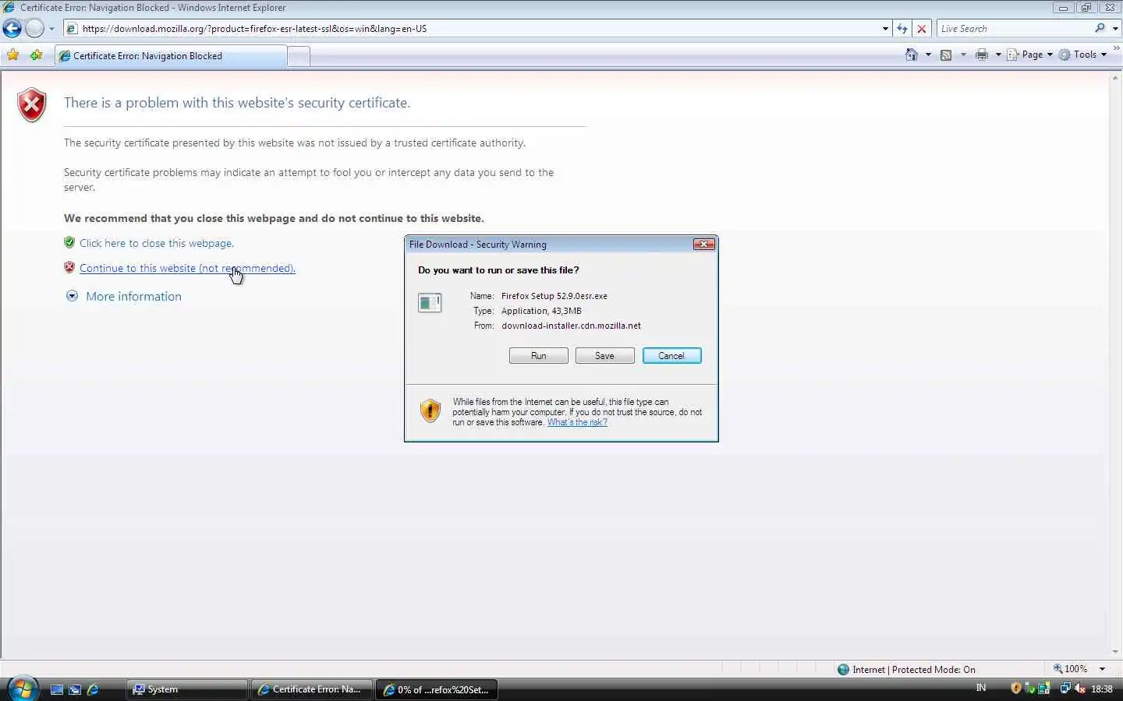Click file name Firefox Setup 52.9.0esr.exe

pyautogui.click(x=554, y=296)
